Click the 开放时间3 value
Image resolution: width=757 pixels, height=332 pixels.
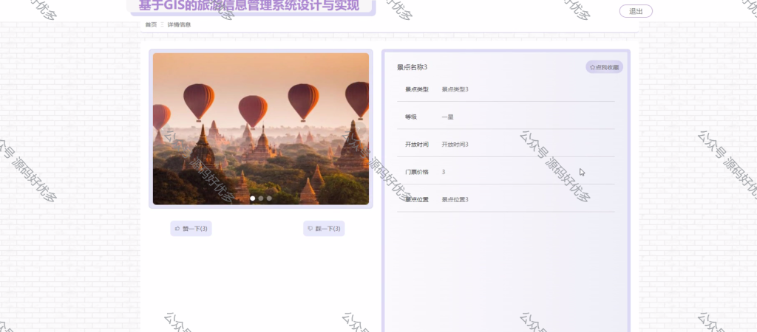(455, 144)
